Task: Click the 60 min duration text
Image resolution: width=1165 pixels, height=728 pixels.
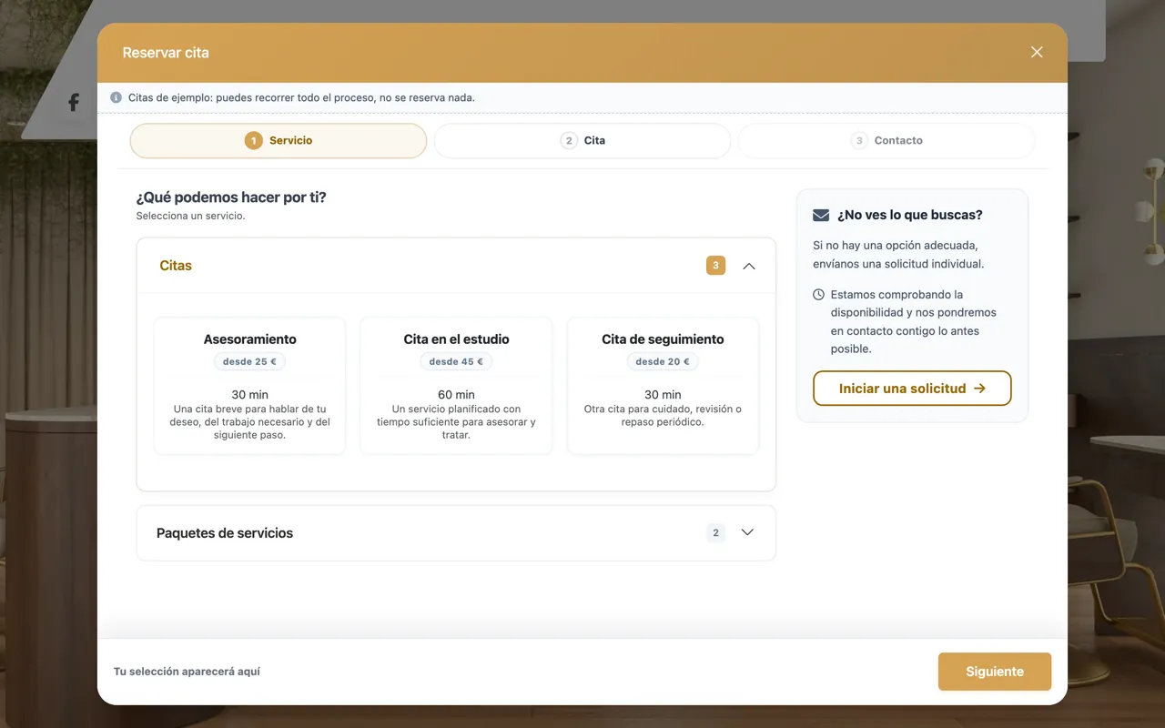Action: click(x=456, y=395)
